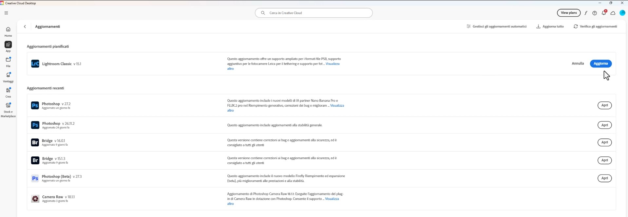Open the notifications bell
The image size is (628, 217).
click(x=603, y=13)
